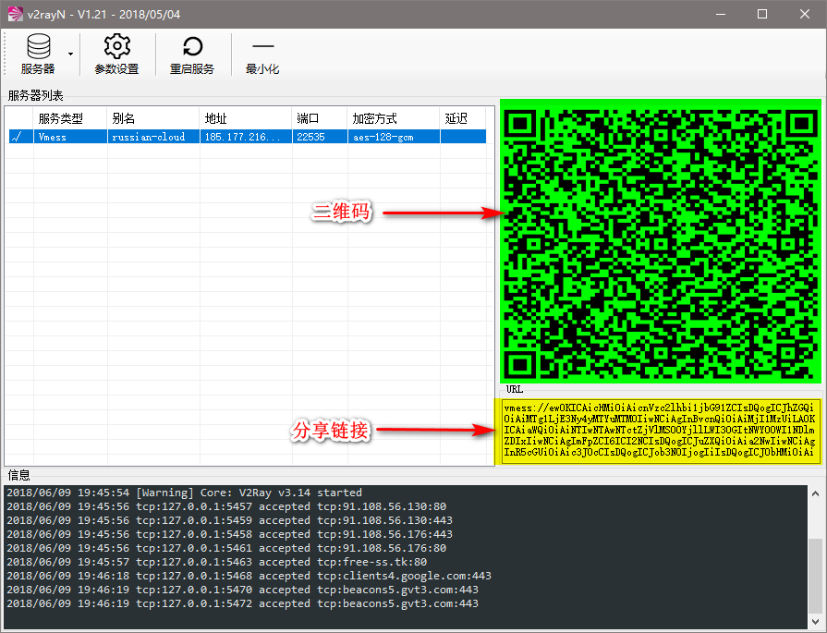The image size is (827, 633).
Task: Click the QR code image
Action: pyautogui.click(x=661, y=241)
